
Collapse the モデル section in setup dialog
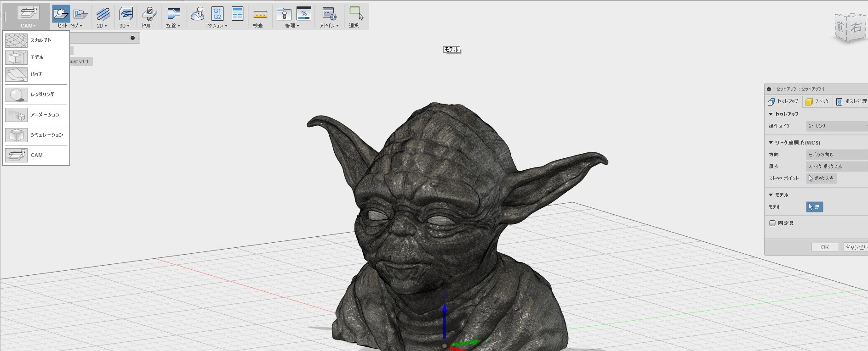tap(771, 195)
